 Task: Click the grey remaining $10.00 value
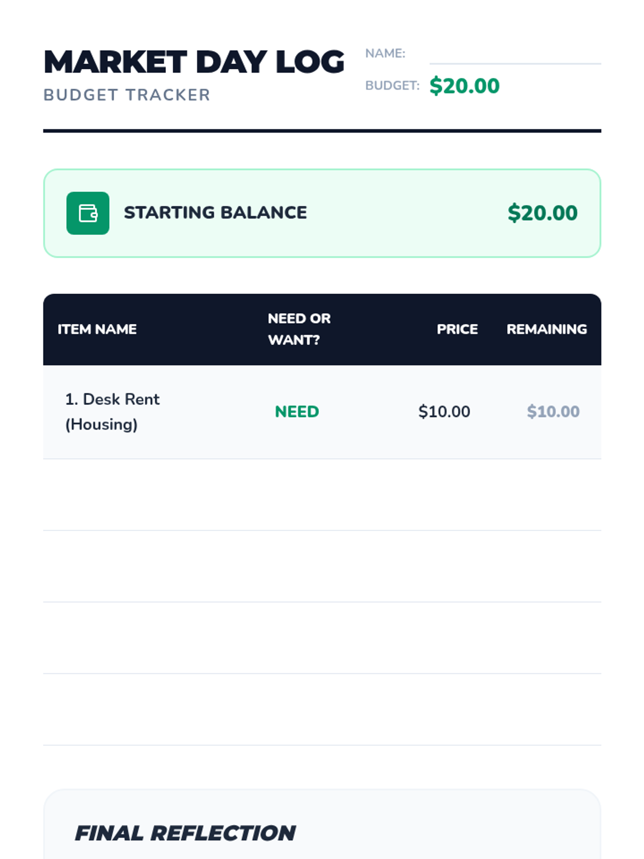click(x=553, y=412)
